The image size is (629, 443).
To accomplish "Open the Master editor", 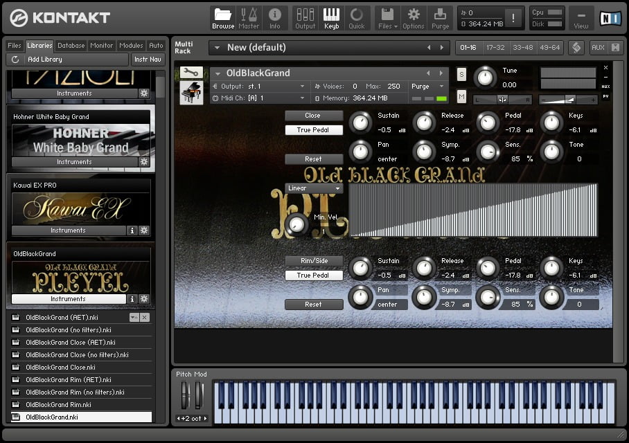I will click(x=249, y=19).
